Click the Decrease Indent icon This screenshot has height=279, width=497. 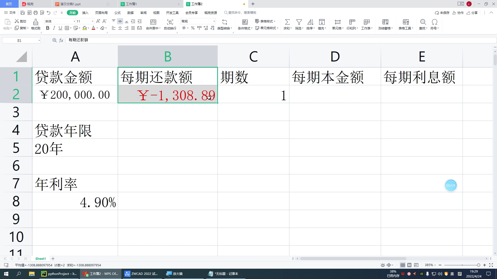point(133,21)
